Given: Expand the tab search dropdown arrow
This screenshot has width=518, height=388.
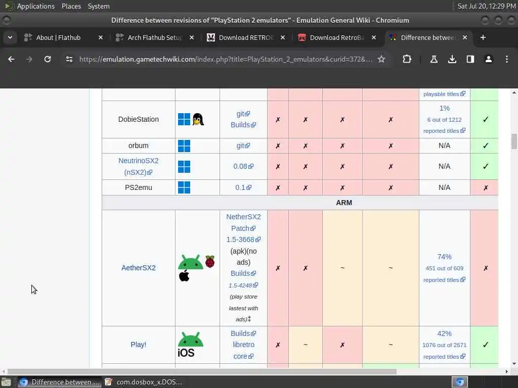Looking at the screenshot, I should (10, 37).
